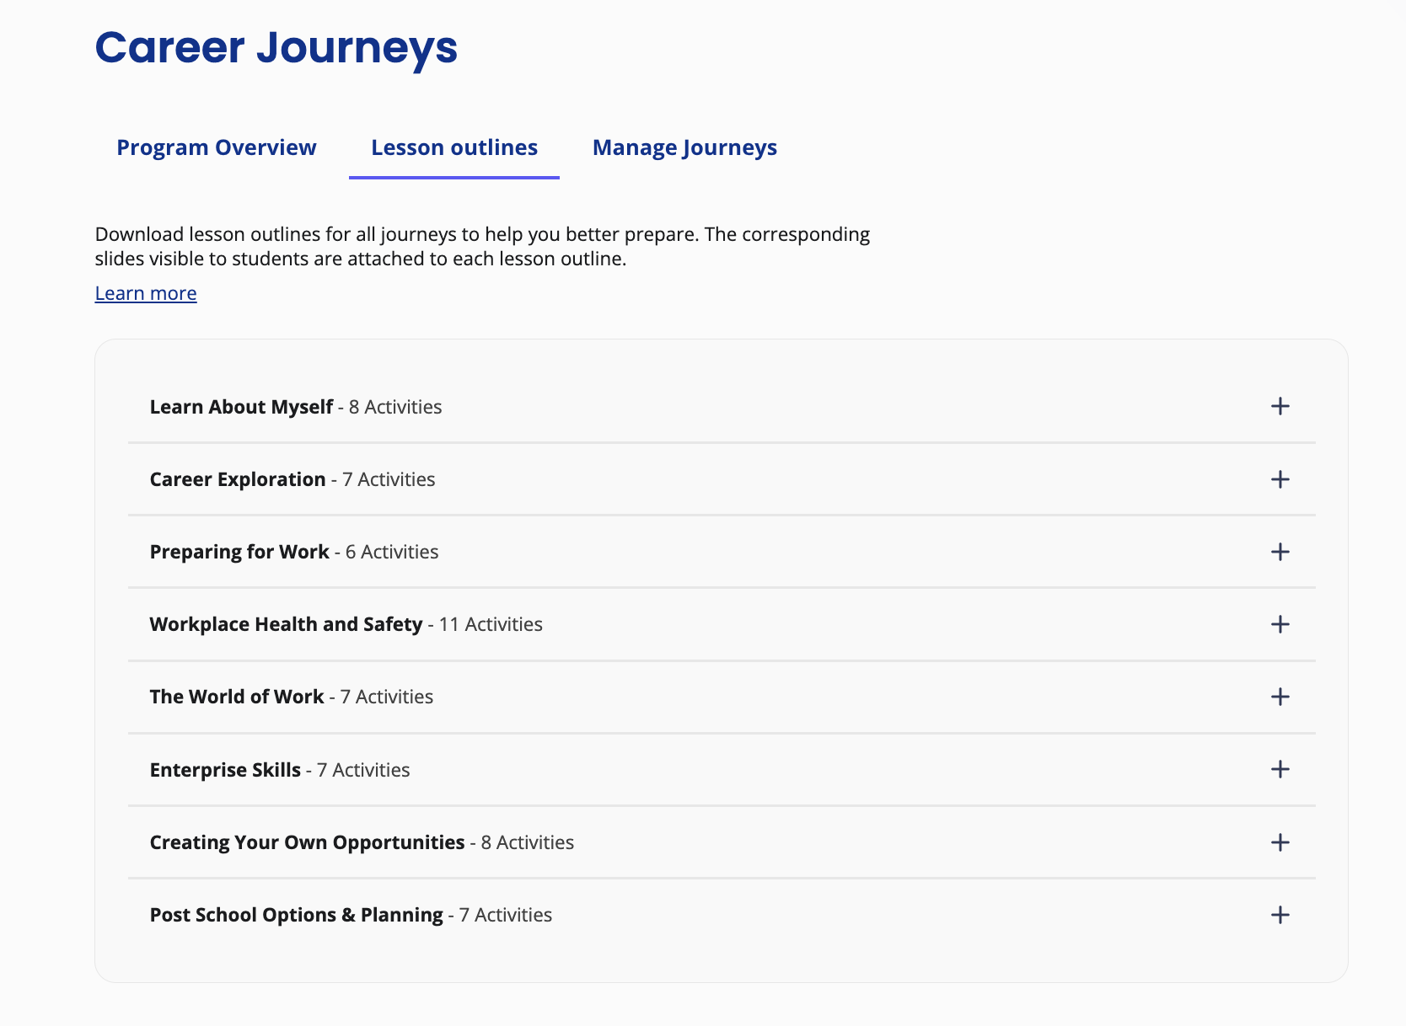Select The World of Work row
The image size is (1406, 1026).
click(291, 697)
